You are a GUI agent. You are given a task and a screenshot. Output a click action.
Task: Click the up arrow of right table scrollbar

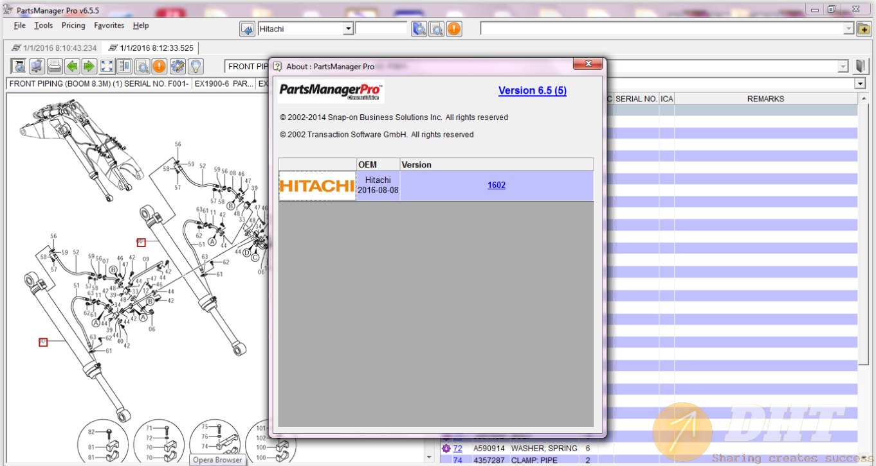point(863,99)
